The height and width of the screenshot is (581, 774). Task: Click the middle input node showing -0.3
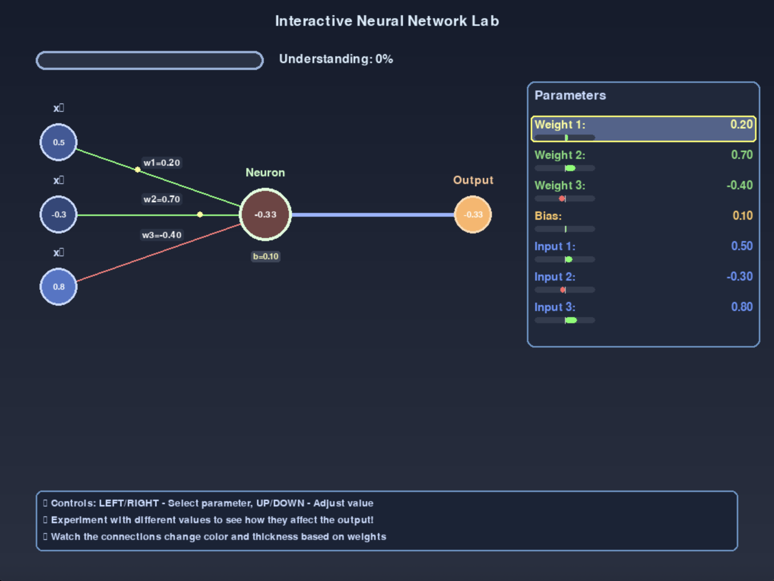(x=59, y=214)
